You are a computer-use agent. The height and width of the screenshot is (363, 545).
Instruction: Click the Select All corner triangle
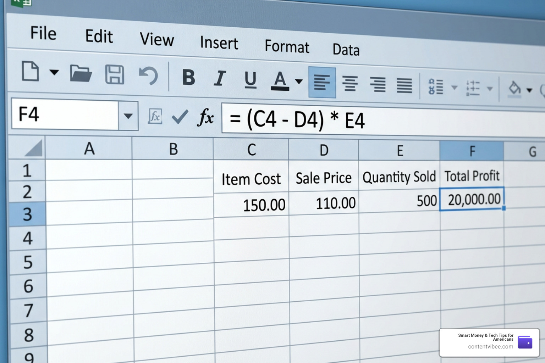coord(34,148)
